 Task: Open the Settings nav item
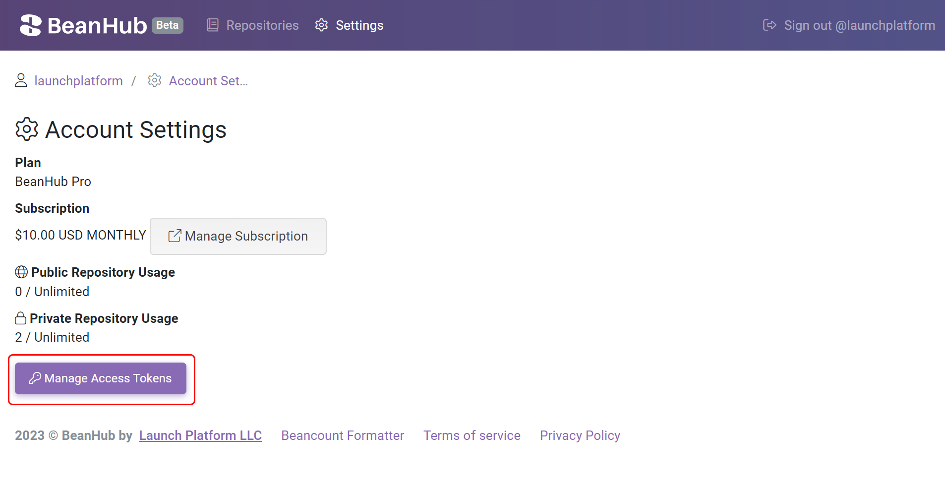tap(349, 25)
